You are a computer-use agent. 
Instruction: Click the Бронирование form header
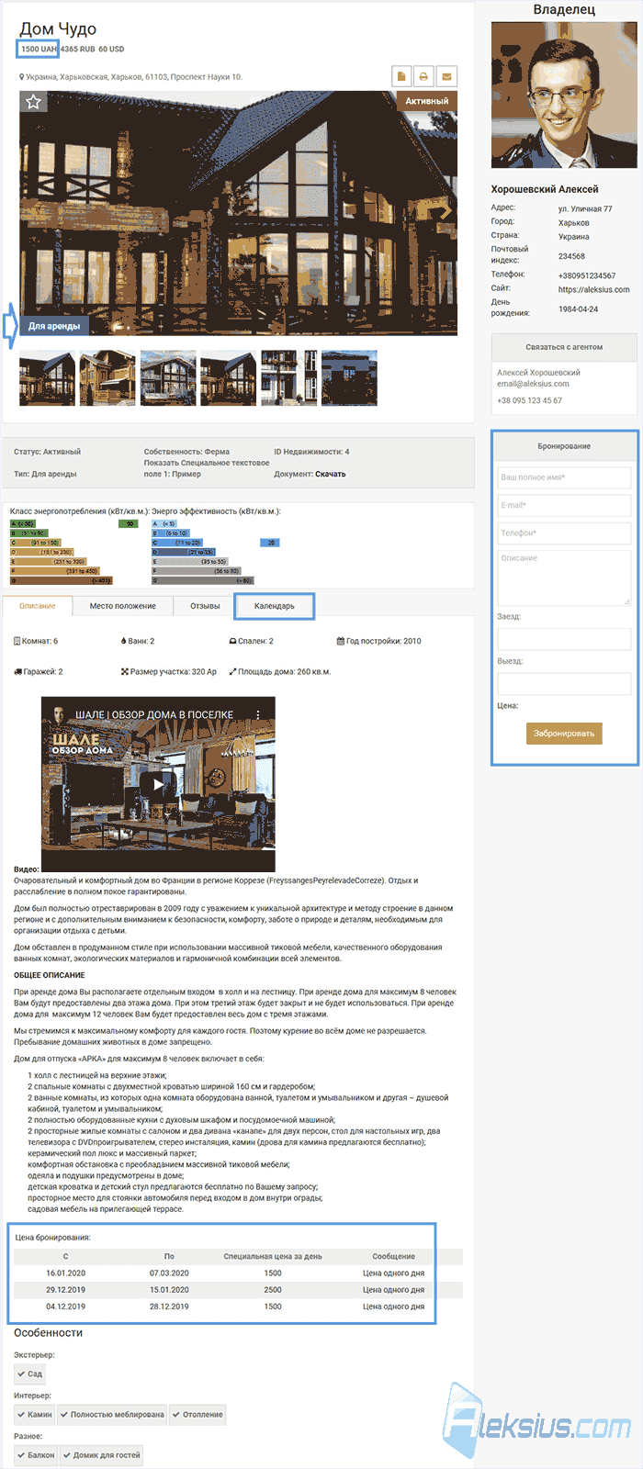pyautogui.click(x=564, y=446)
